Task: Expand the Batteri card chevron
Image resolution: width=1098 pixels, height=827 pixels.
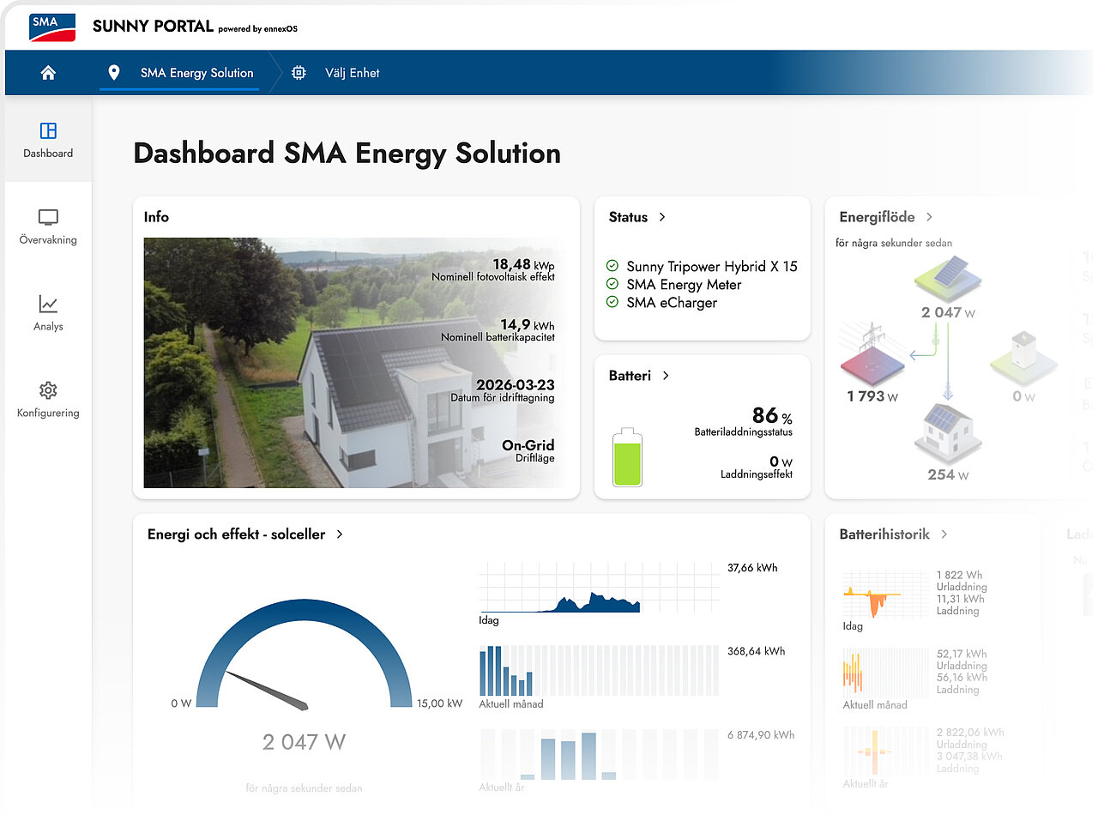Action: click(666, 376)
